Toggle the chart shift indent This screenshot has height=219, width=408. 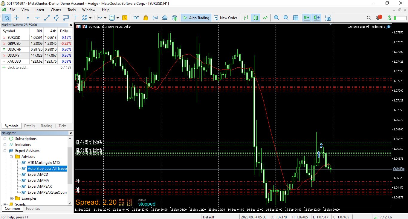pyautogui.click(x=316, y=18)
